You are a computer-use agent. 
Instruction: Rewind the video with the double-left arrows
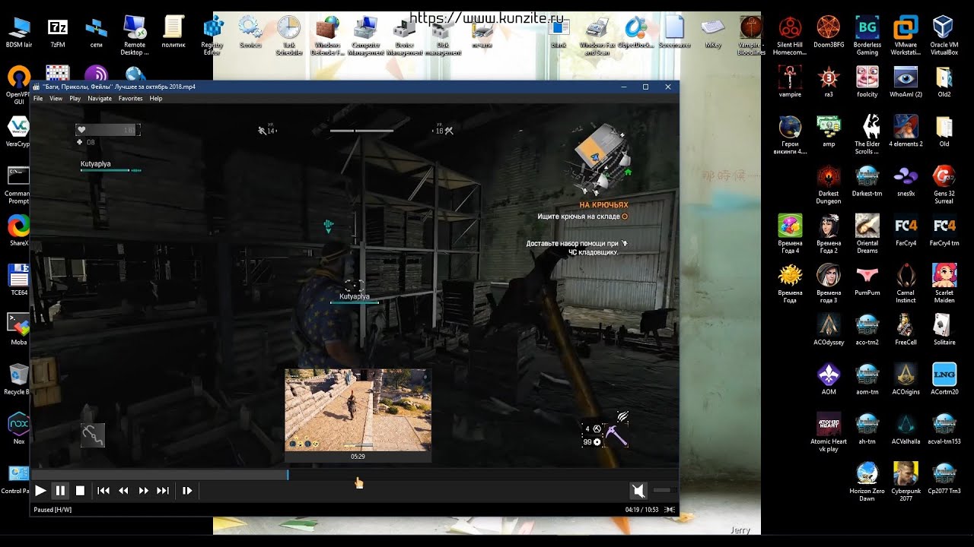[123, 491]
